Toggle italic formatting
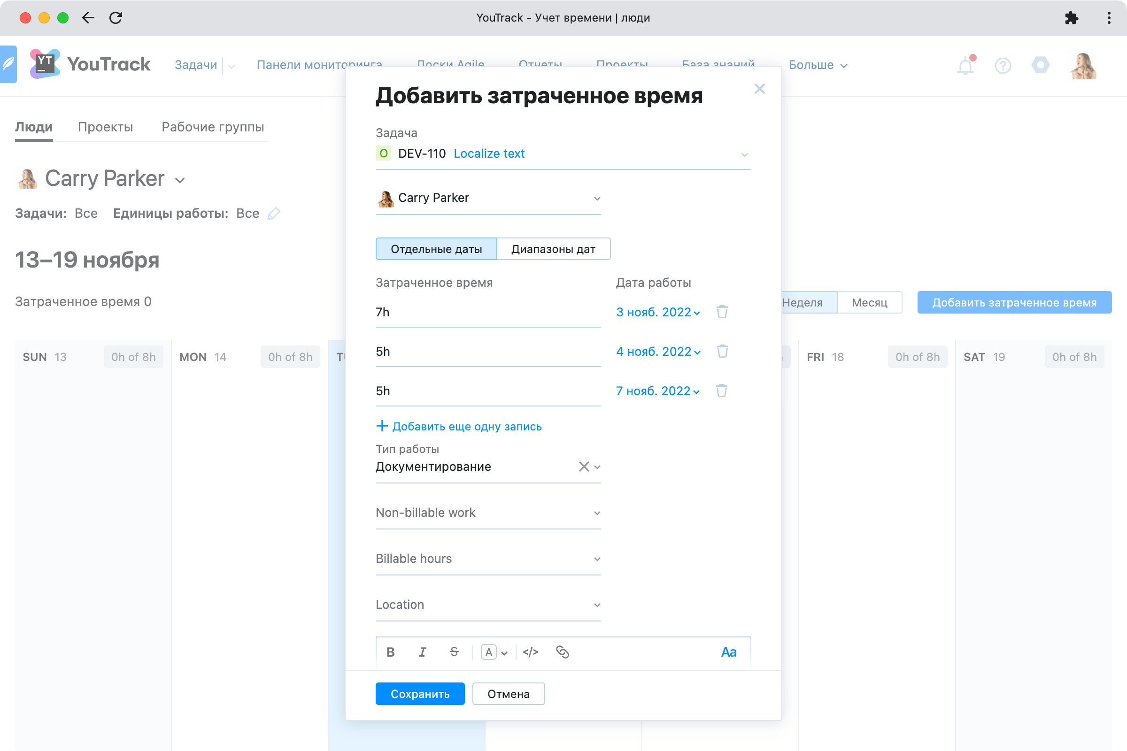The width and height of the screenshot is (1127, 751). (x=422, y=652)
